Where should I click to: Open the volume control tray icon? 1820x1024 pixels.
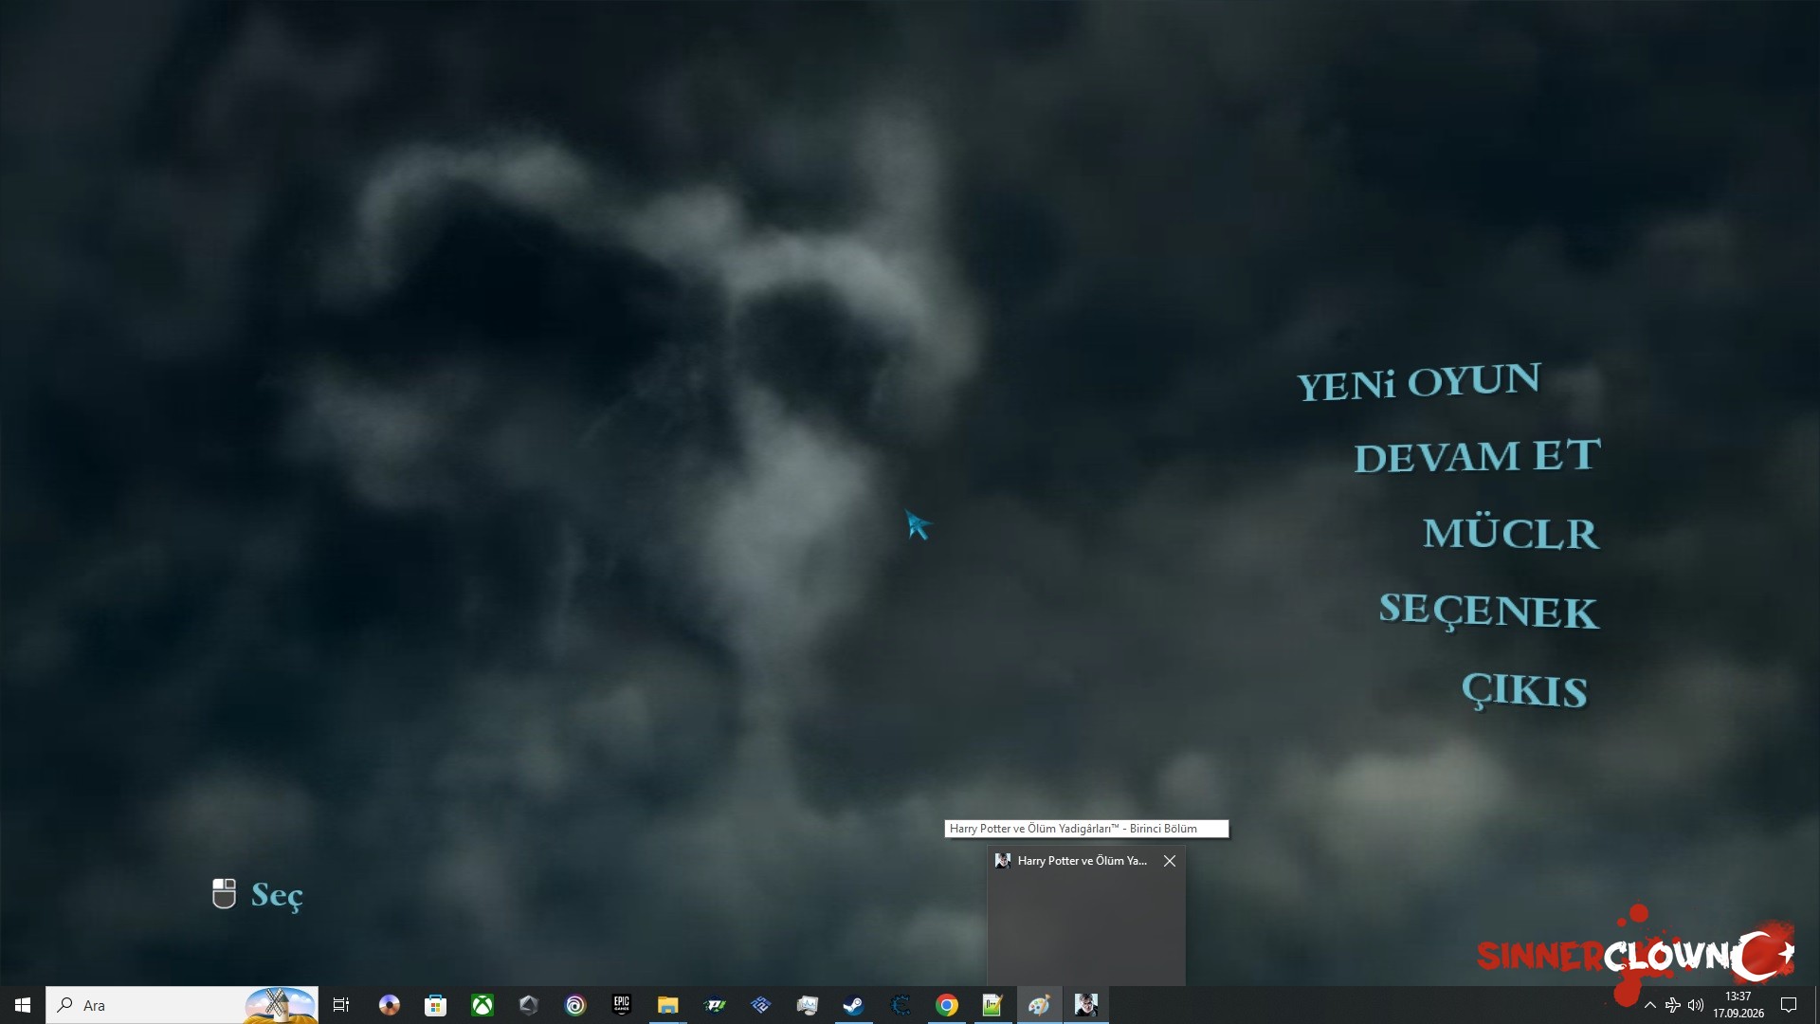[1696, 1005]
